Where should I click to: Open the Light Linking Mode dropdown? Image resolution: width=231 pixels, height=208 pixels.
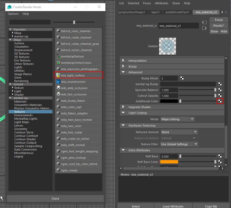click(x=177, y=119)
